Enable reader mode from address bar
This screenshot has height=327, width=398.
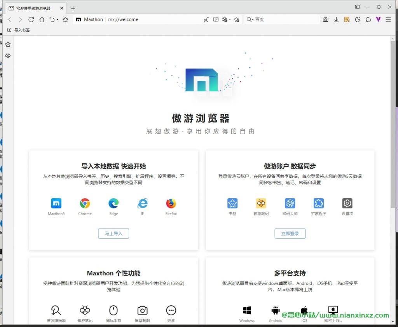tap(216, 19)
